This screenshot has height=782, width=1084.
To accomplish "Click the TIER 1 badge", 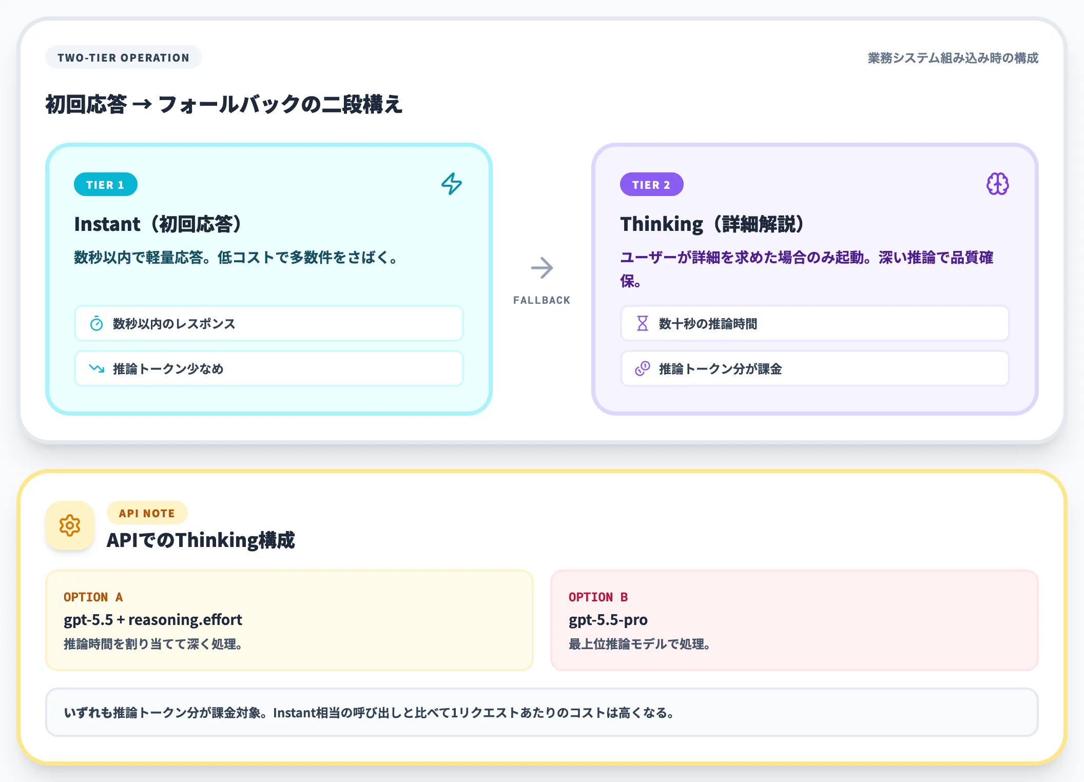I will (106, 184).
